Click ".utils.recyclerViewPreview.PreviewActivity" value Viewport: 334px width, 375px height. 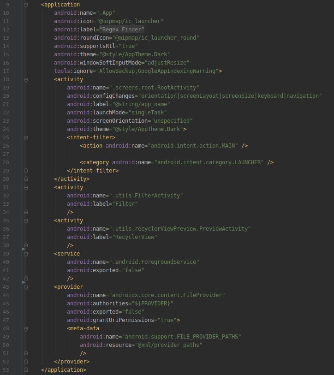(x=180, y=229)
